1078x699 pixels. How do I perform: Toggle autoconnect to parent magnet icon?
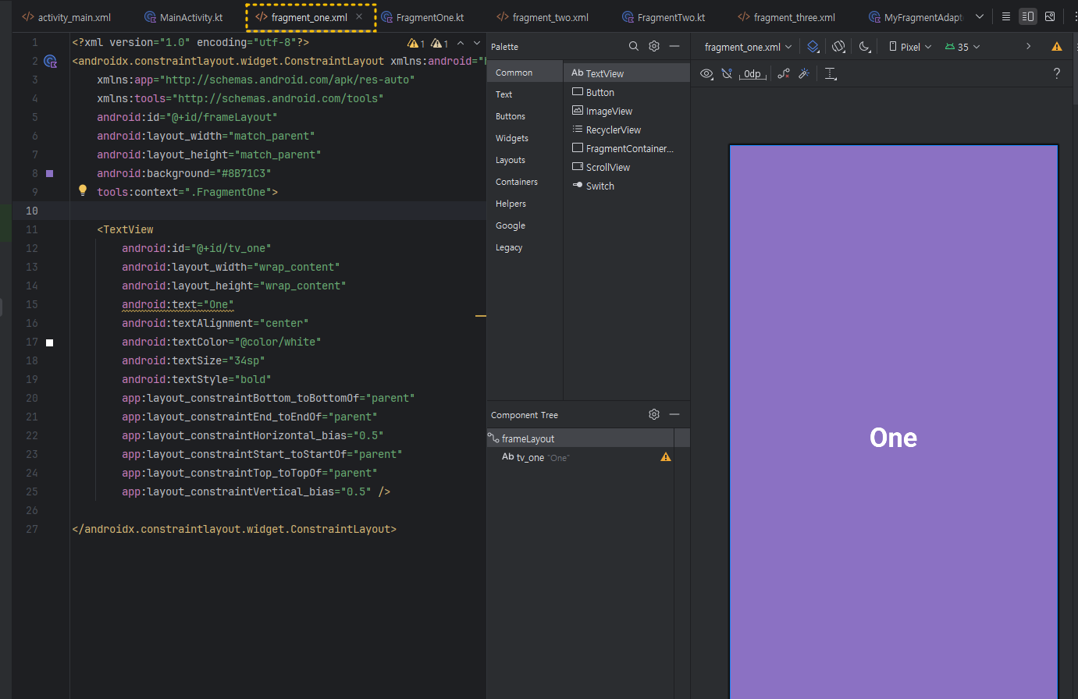727,73
